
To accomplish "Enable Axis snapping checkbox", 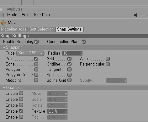I will 108,59.
